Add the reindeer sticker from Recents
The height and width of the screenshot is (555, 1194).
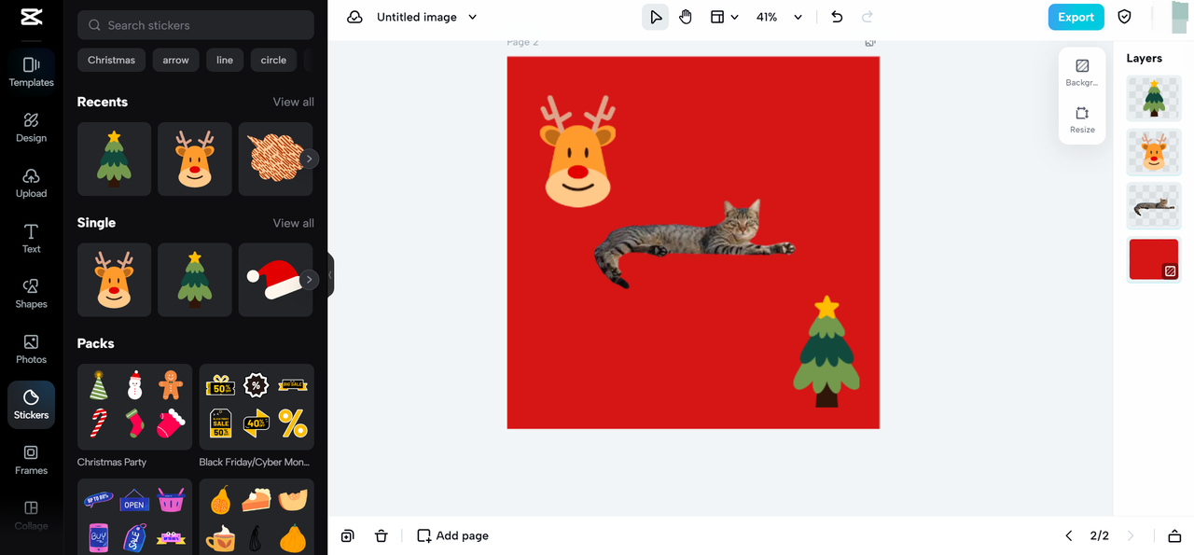[x=195, y=159]
